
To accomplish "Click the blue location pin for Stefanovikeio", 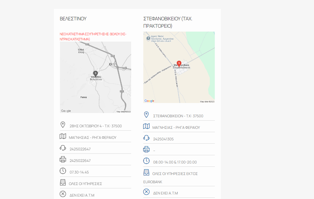I will pos(146,115).
